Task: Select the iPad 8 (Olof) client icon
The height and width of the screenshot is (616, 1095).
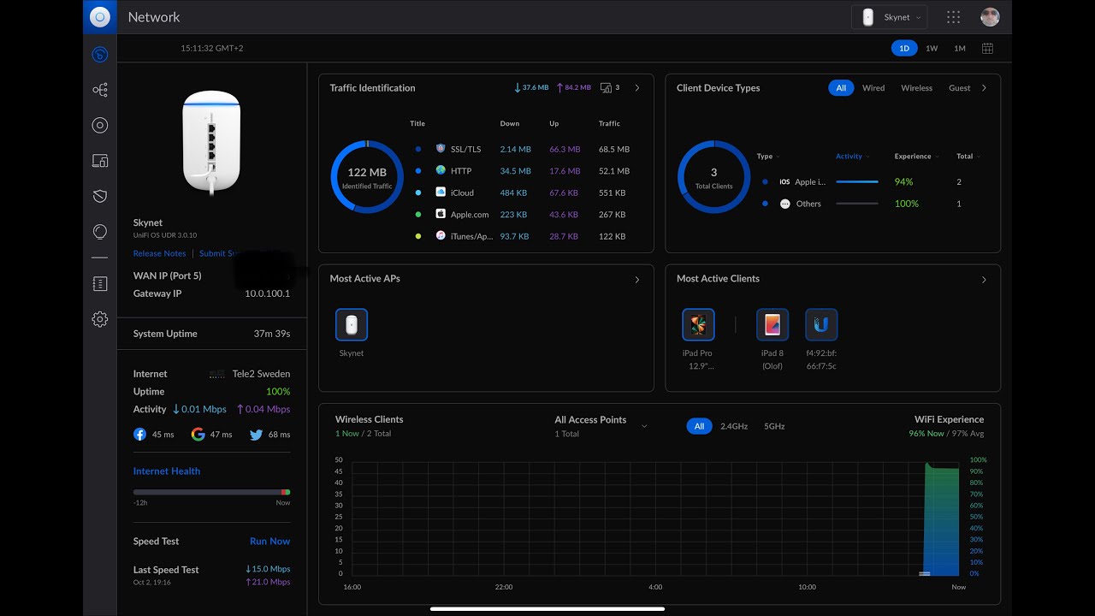Action: point(772,325)
